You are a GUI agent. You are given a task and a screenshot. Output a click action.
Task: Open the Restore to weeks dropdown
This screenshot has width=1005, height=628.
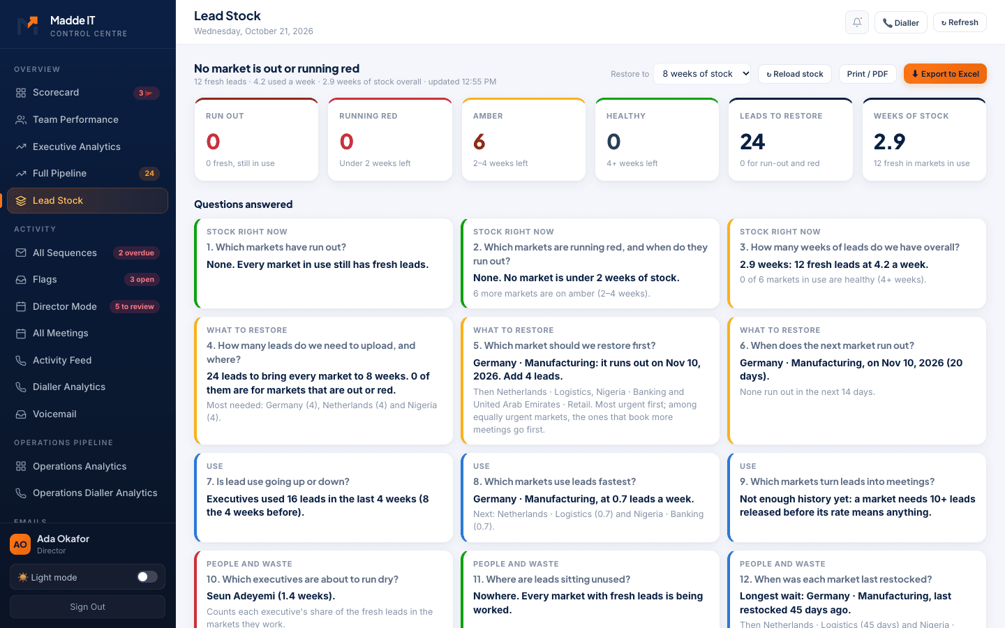point(702,74)
